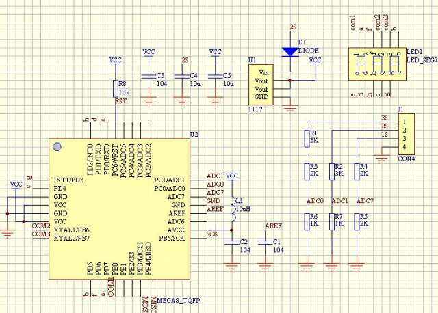Click the J1 CON4 connector block

(x=406, y=134)
